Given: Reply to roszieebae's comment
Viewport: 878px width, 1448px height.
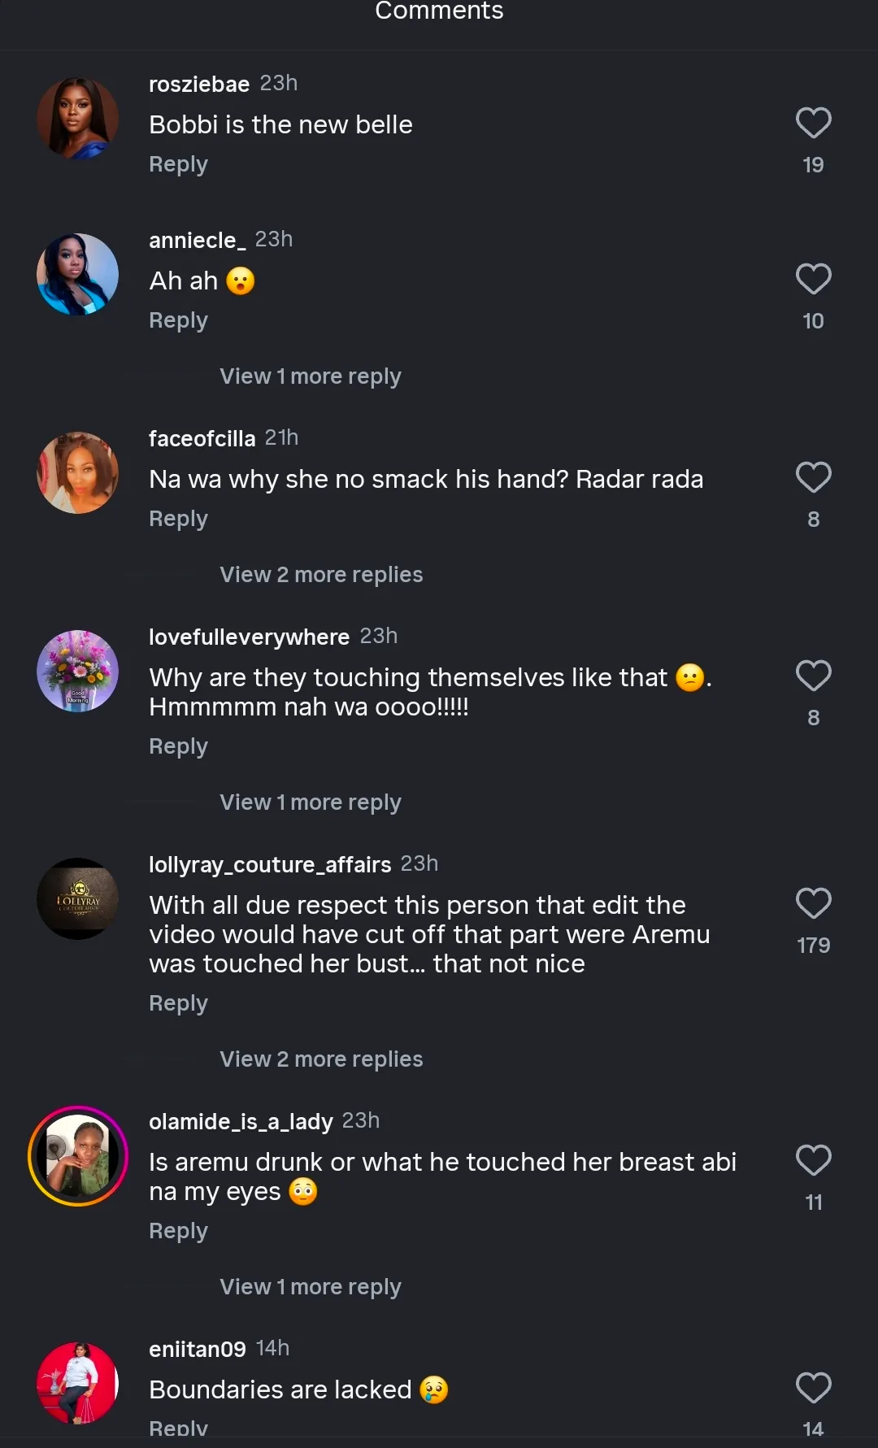Looking at the screenshot, I should point(178,164).
